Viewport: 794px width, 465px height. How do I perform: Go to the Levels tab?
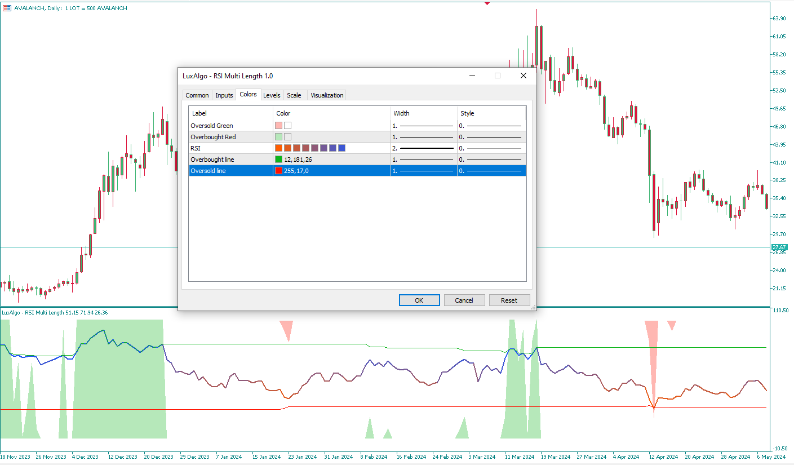coord(272,95)
